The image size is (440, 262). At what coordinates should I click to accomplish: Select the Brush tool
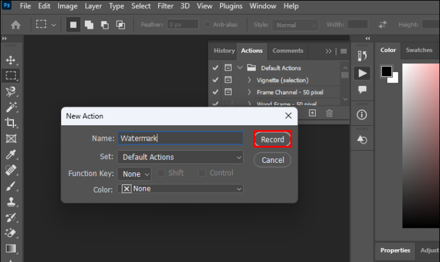coord(11,186)
